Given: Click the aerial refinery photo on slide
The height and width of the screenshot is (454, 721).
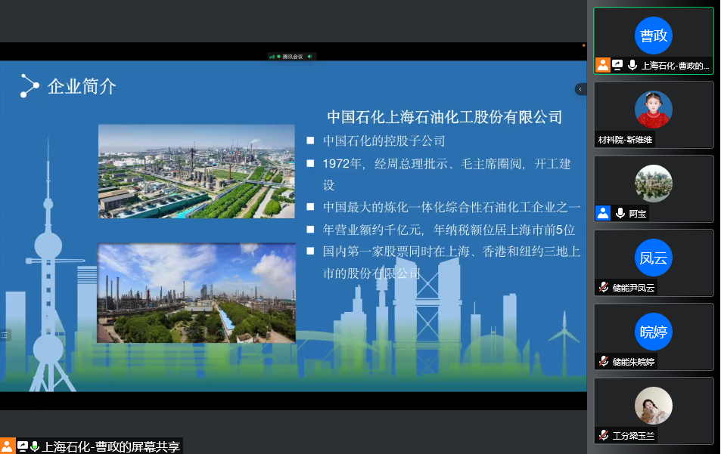Looking at the screenshot, I should (196, 171).
